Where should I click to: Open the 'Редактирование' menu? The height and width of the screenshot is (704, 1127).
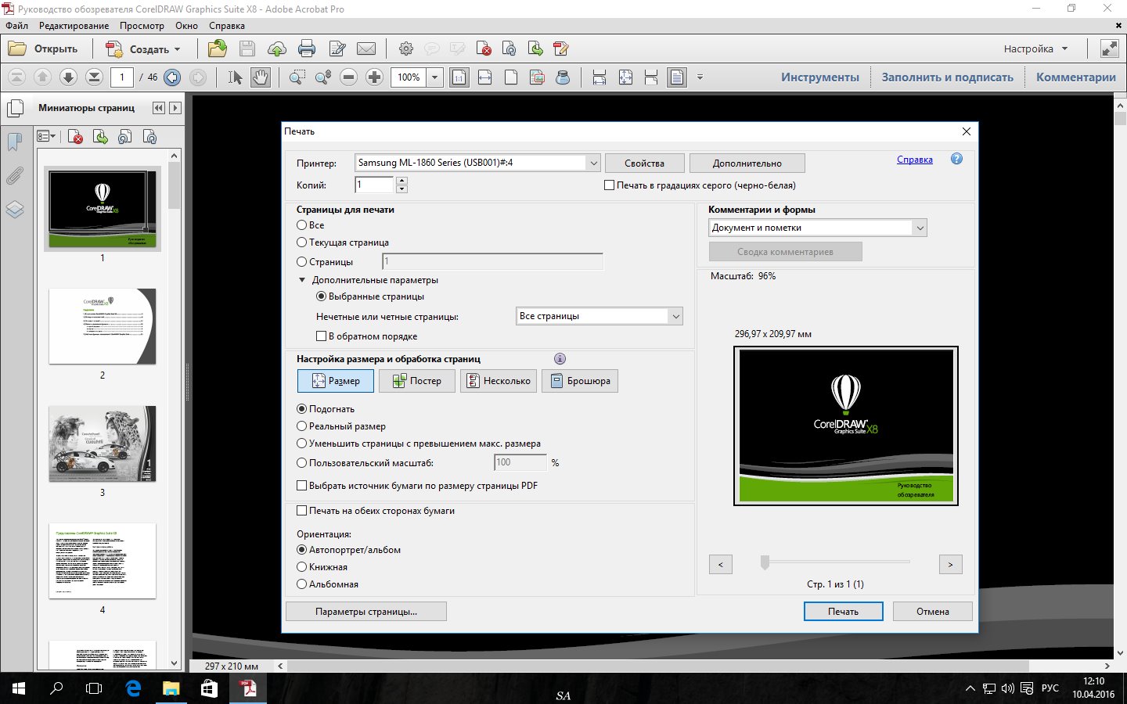pos(74,25)
